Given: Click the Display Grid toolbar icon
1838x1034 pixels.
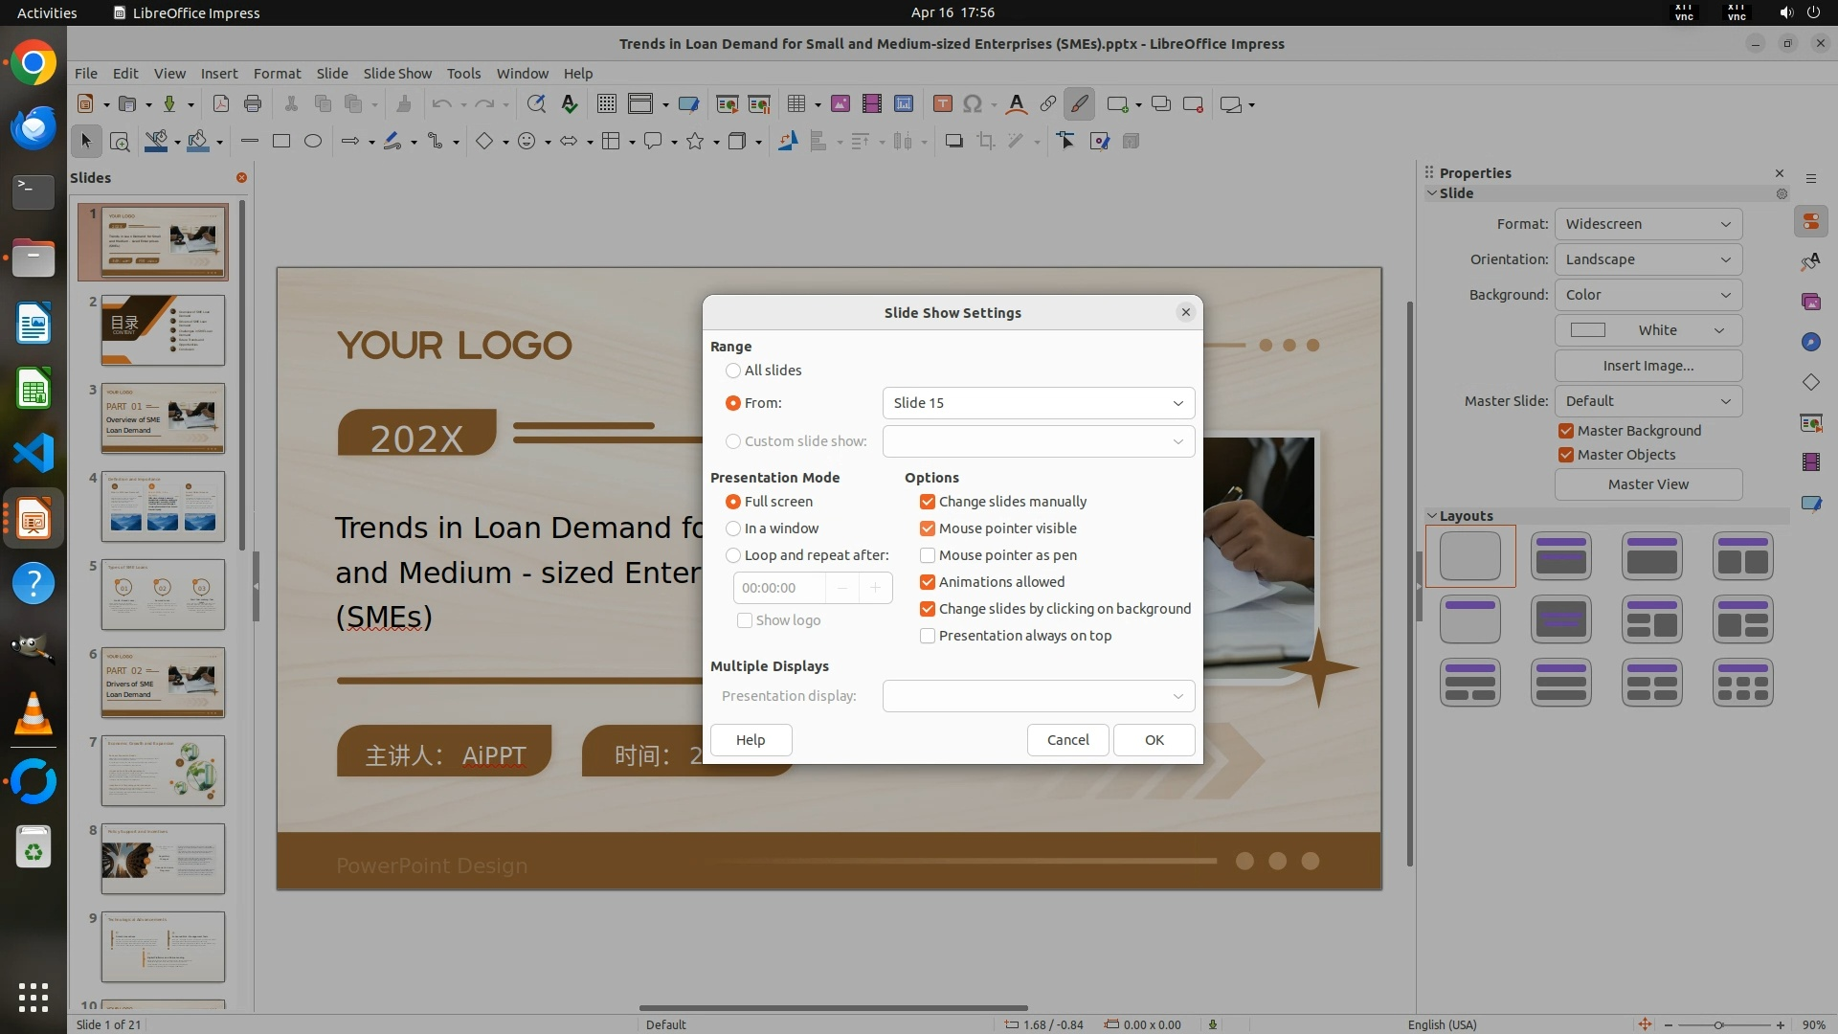Looking at the screenshot, I should tap(606, 104).
